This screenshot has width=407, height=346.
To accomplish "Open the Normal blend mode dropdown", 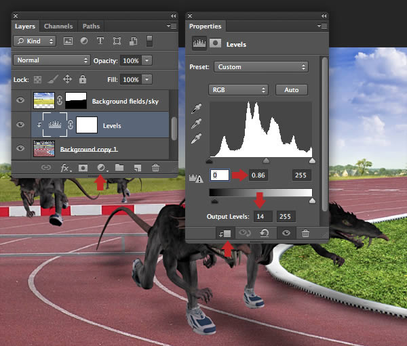I will pyautogui.click(x=52, y=60).
